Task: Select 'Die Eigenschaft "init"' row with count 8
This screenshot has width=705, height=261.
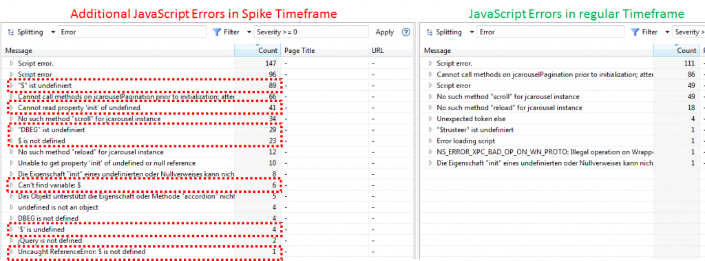Action: pos(207,174)
